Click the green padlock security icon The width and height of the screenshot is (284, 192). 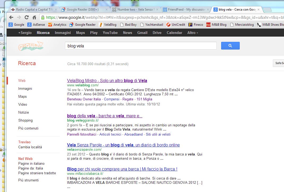point(43,17)
